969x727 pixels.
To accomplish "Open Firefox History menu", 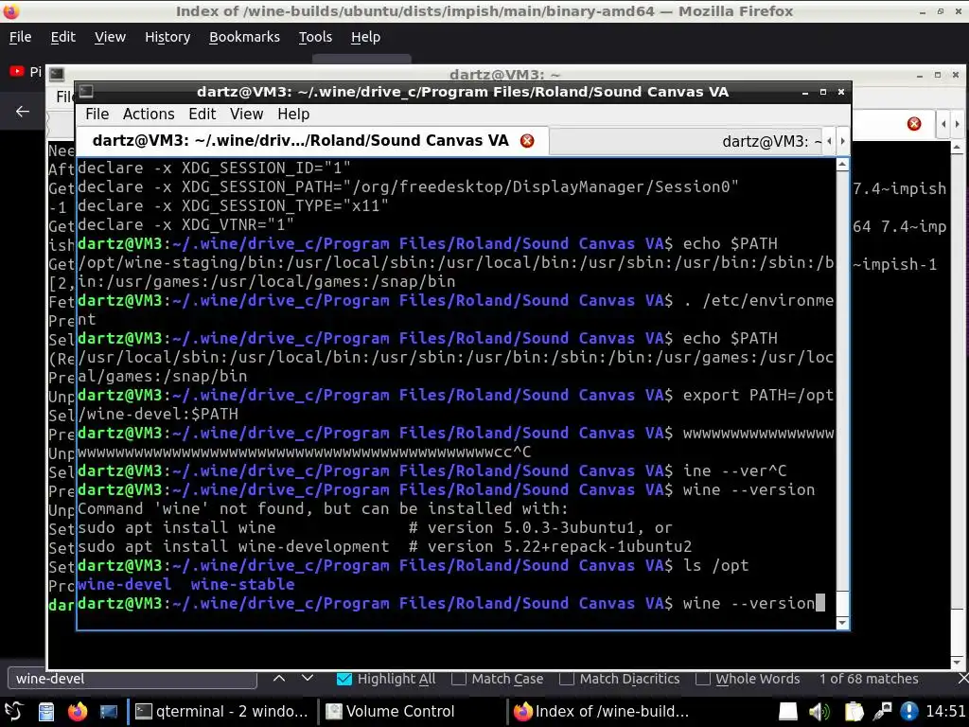I will 167,37.
